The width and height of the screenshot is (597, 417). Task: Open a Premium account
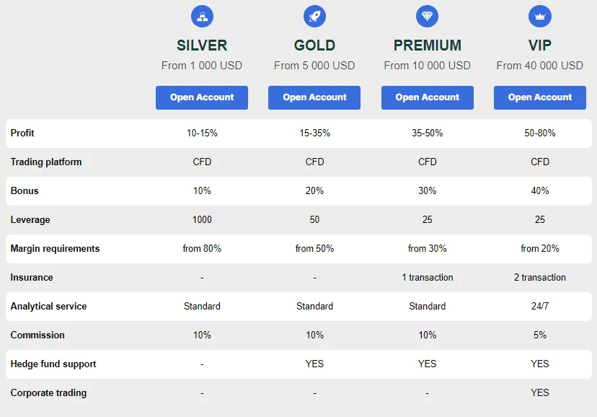tap(428, 97)
